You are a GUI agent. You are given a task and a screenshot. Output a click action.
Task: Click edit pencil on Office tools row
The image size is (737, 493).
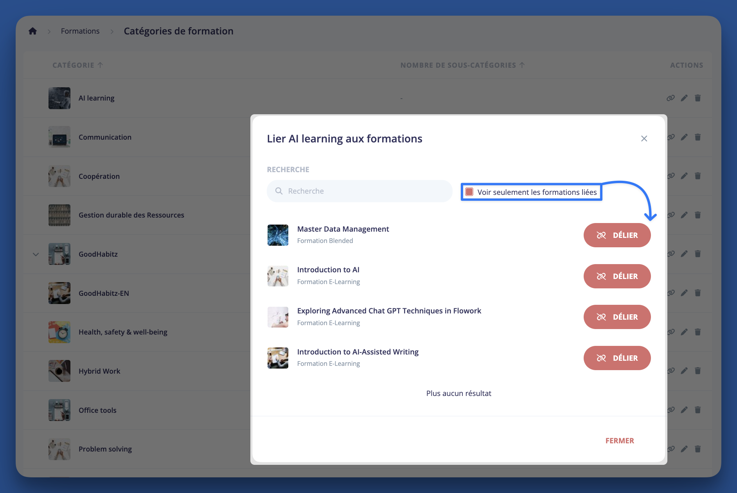pyautogui.click(x=684, y=410)
